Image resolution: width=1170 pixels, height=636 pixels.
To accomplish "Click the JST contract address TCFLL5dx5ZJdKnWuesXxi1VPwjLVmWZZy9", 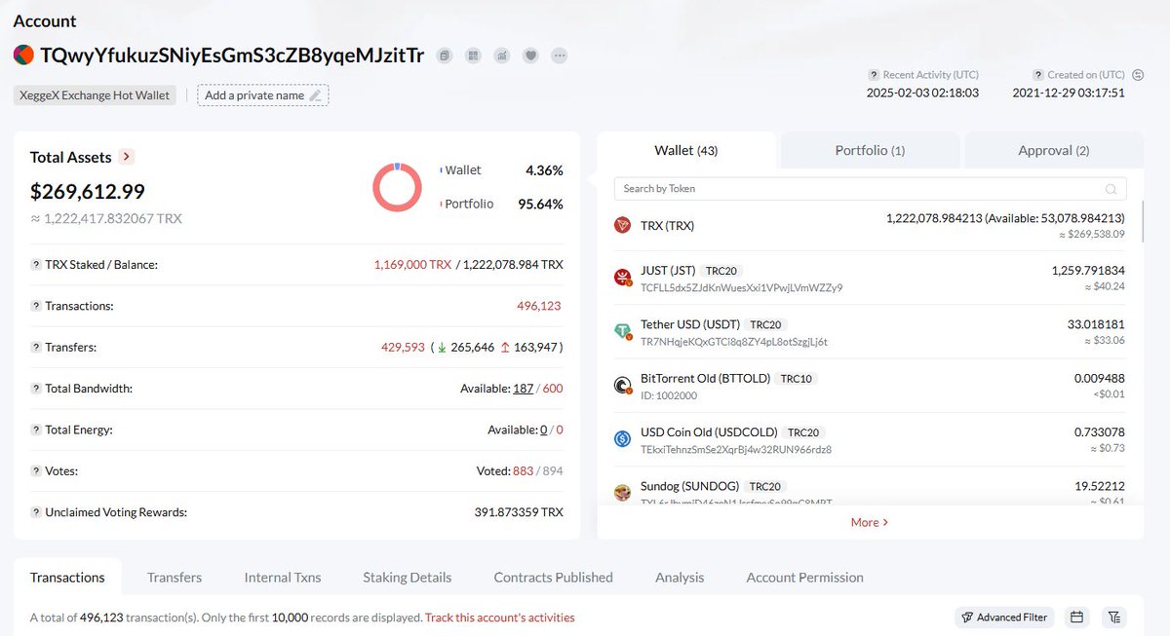I will (741, 287).
